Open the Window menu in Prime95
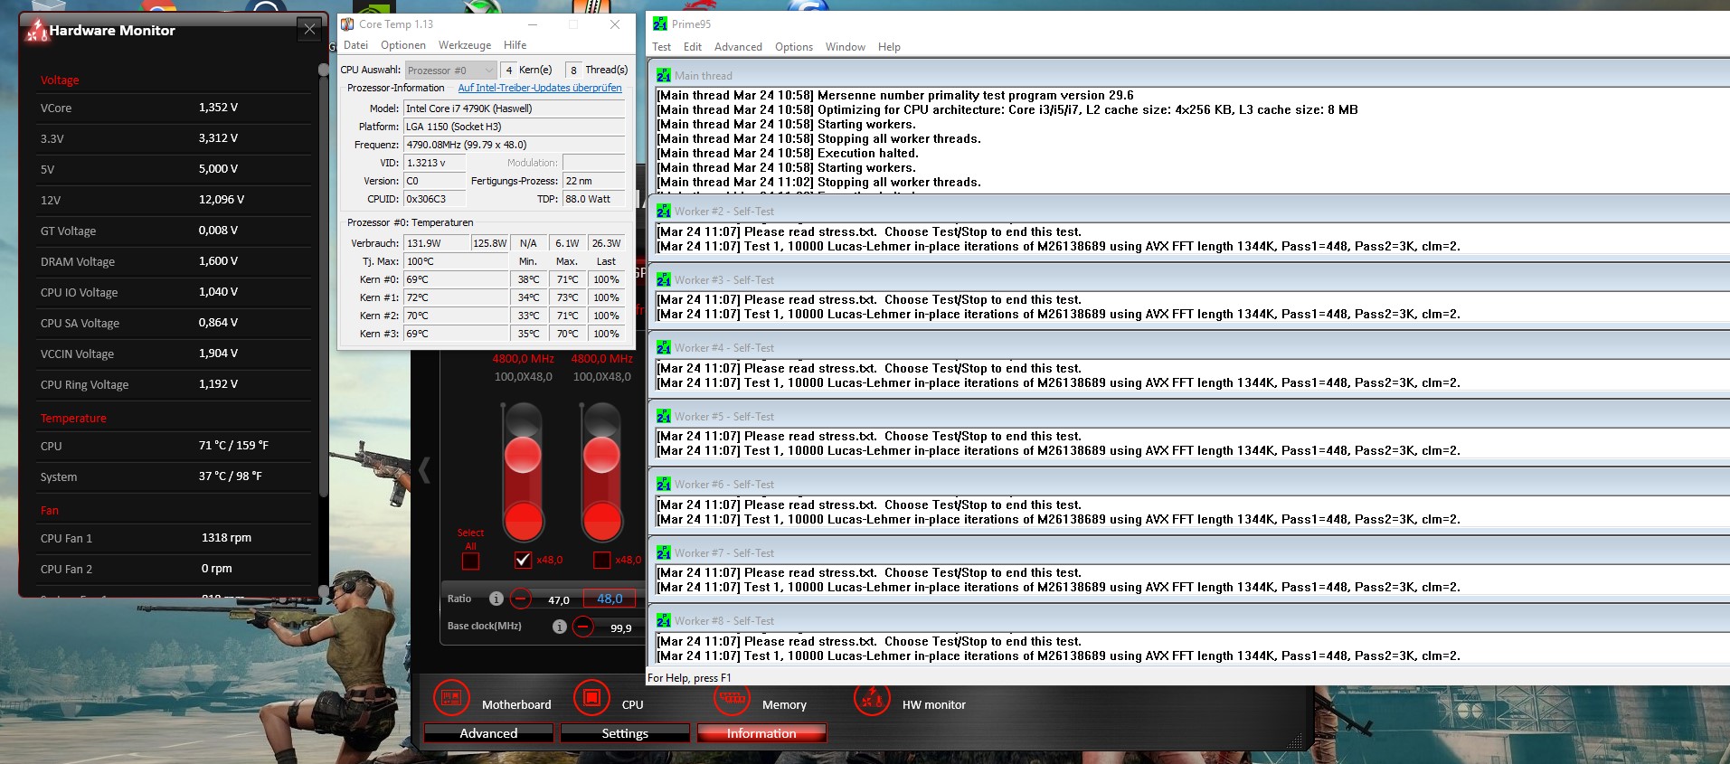The height and width of the screenshot is (764, 1730). 846,47
